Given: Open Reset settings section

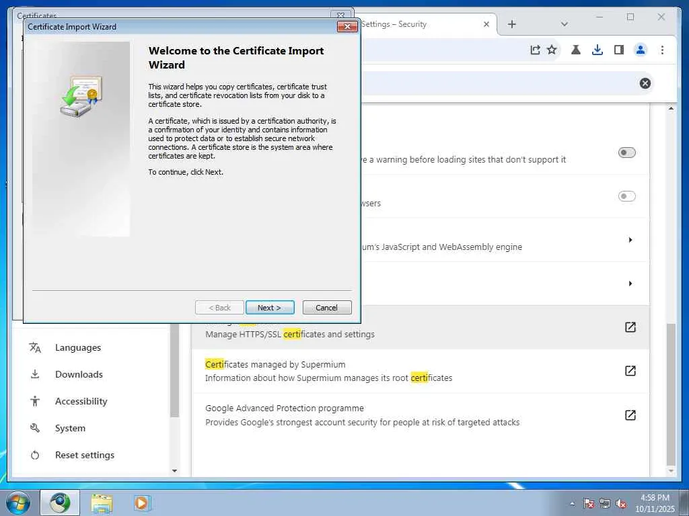Looking at the screenshot, I should point(84,455).
